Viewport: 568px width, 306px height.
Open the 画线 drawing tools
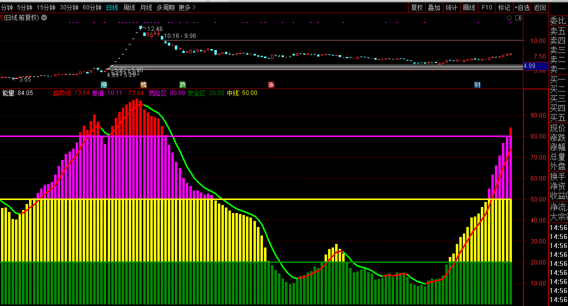469,7
